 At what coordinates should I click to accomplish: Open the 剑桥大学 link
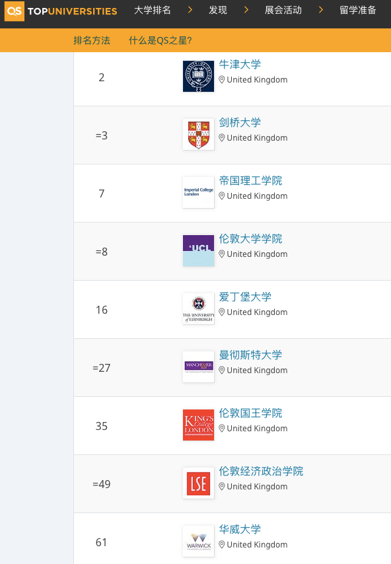coord(240,122)
